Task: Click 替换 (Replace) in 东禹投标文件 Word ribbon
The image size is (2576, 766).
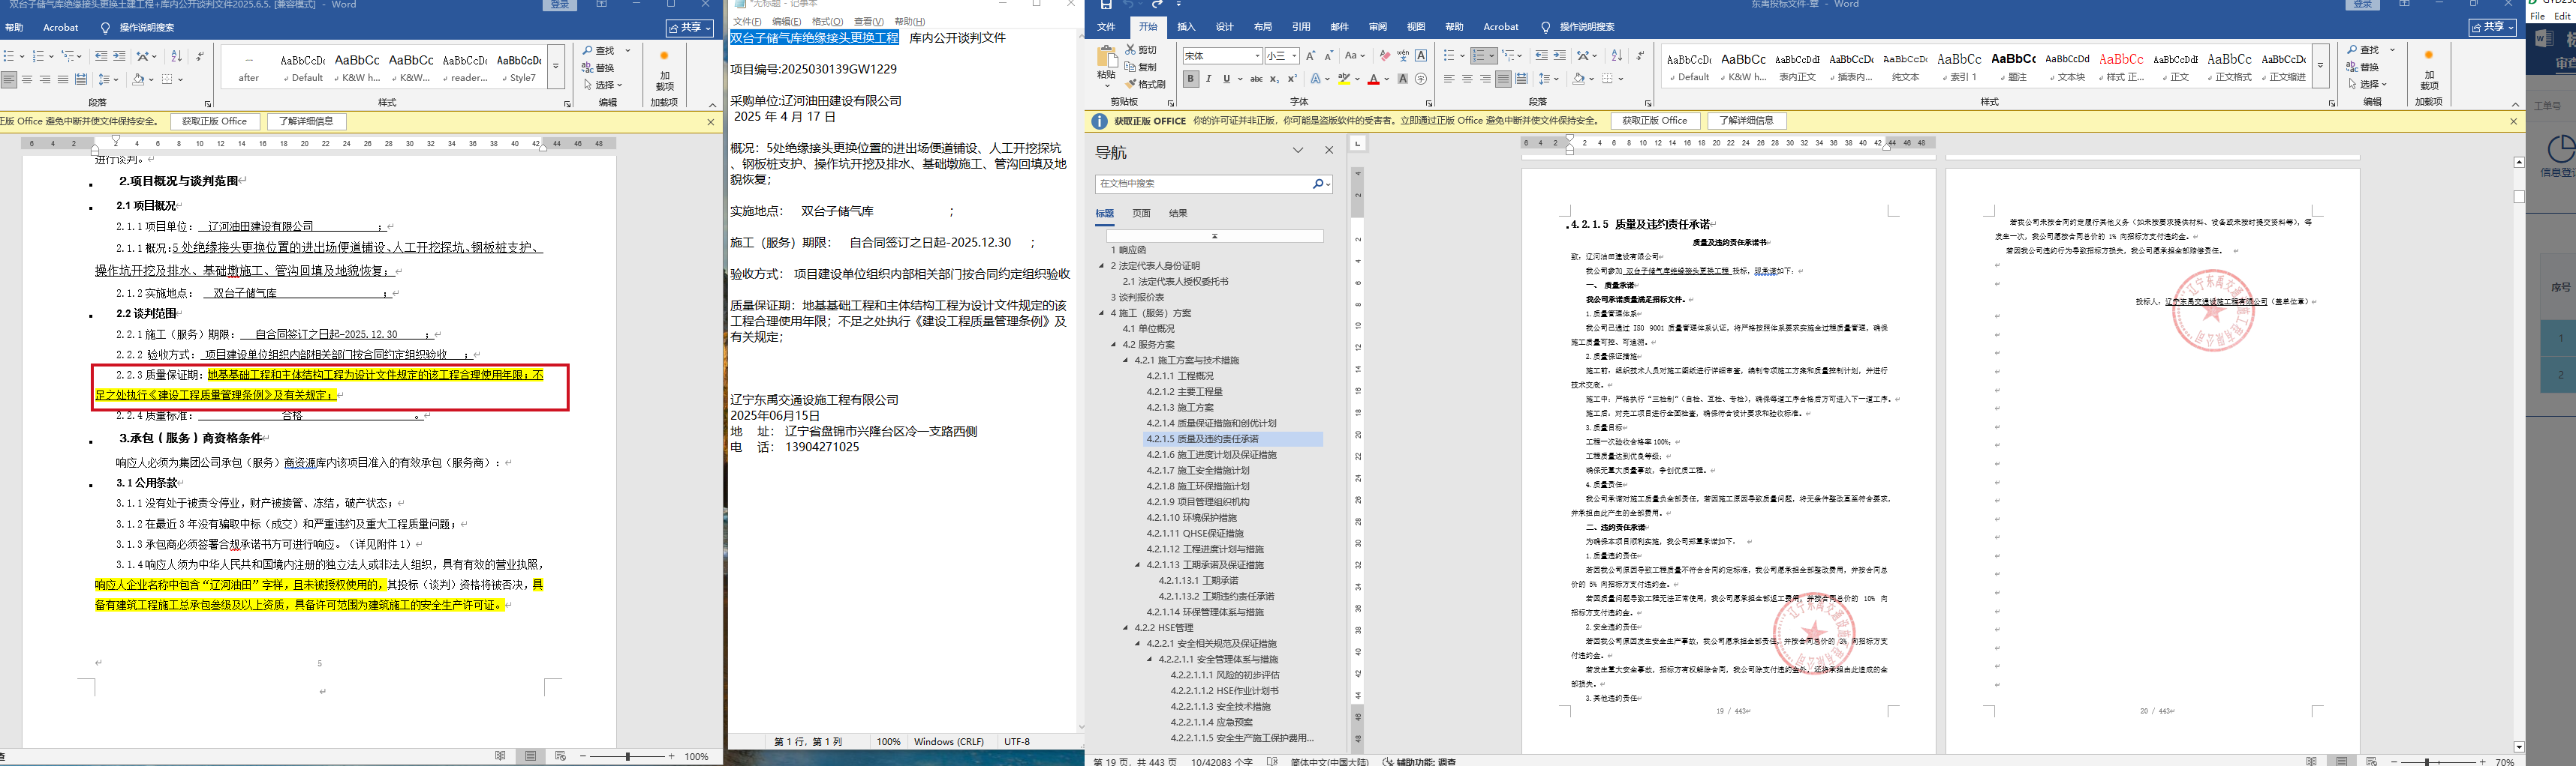Action: [2364, 67]
